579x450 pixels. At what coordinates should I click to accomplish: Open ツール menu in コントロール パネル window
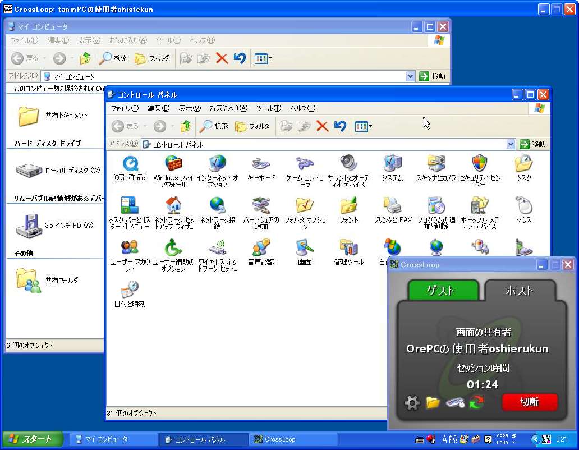pyautogui.click(x=269, y=108)
